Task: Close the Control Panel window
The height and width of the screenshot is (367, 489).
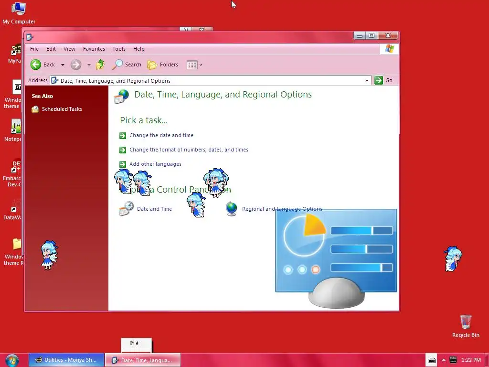Action: pyautogui.click(x=388, y=35)
